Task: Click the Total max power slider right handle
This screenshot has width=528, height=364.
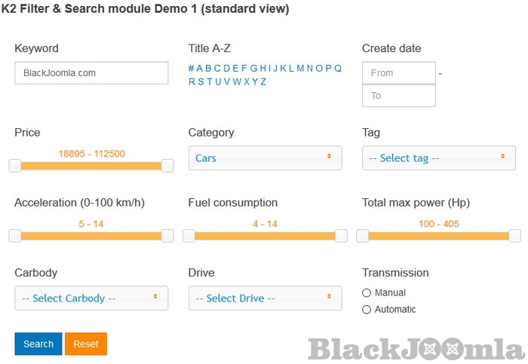Action: point(515,236)
